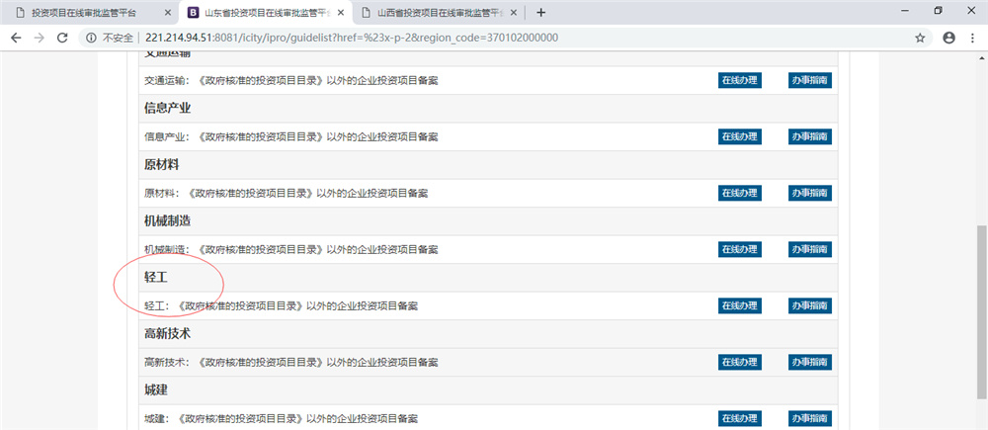The width and height of the screenshot is (988, 430).
Task: Click 在线办理 for 轻工 row
Action: 739,305
